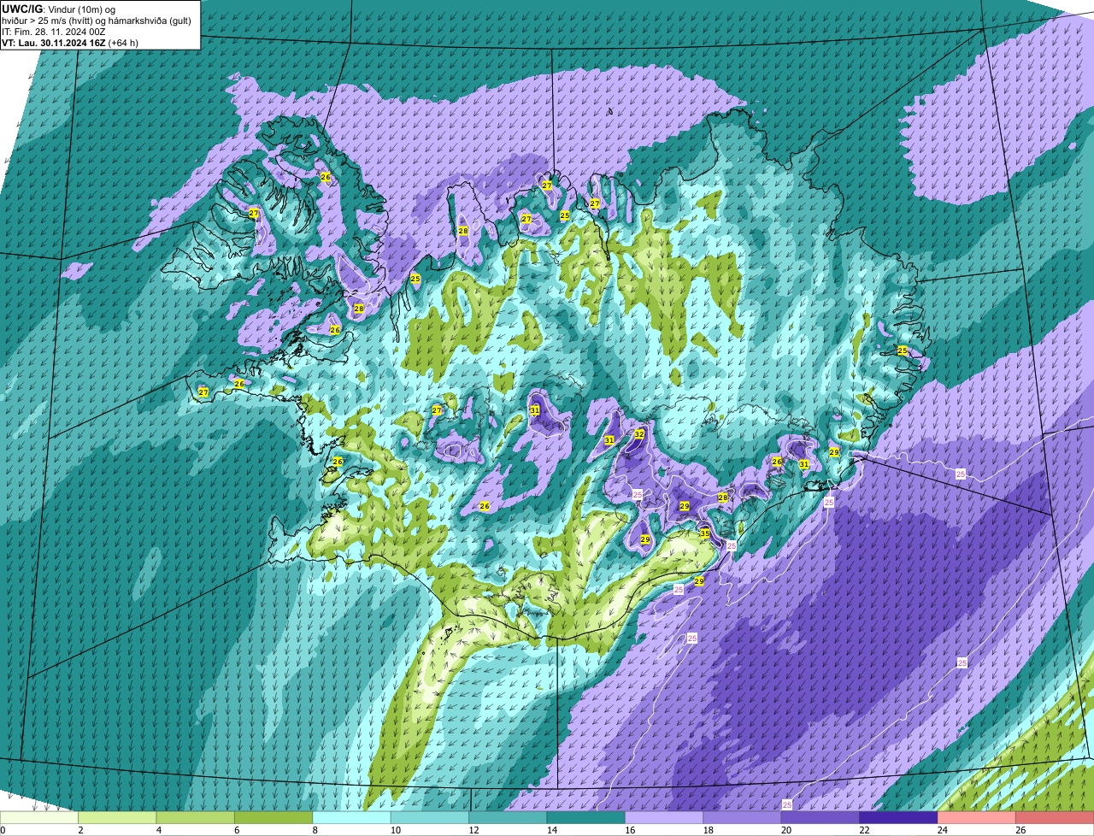Select the 8–10 m/s light cyan legend swatch
The image size is (1094, 836).
pos(351,818)
